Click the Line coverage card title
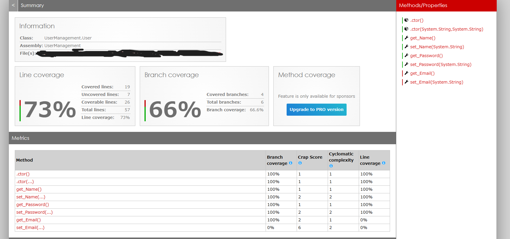The width and height of the screenshot is (510, 239). tap(42, 75)
